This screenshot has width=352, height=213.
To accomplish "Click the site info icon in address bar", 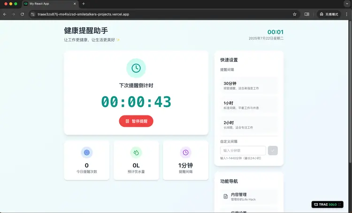I will (x=33, y=15).
